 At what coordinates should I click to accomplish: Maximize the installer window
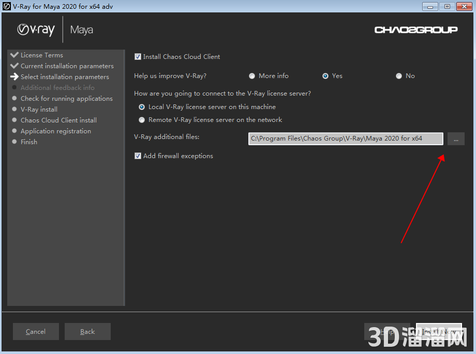447,6
